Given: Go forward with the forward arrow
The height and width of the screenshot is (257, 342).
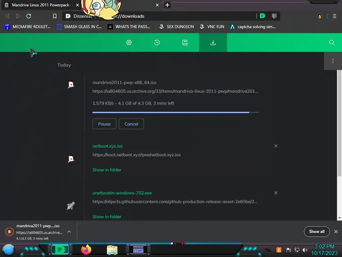Looking at the screenshot, I should (x=18, y=16).
